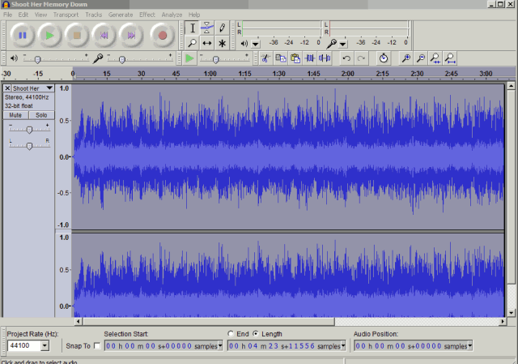
Task: Click the Play-at-speed green arrow
Action: click(x=189, y=58)
